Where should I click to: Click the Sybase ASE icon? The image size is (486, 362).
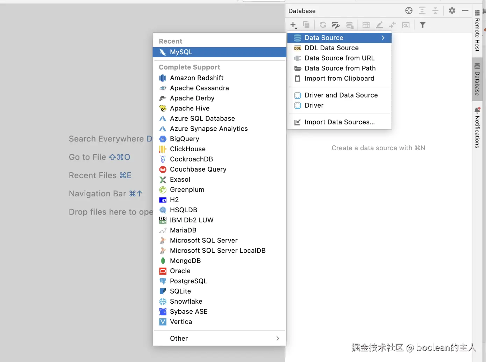point(163,311)
